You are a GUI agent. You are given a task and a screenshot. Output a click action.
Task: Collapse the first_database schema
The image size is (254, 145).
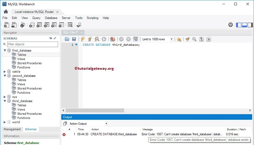pos(5,51)
